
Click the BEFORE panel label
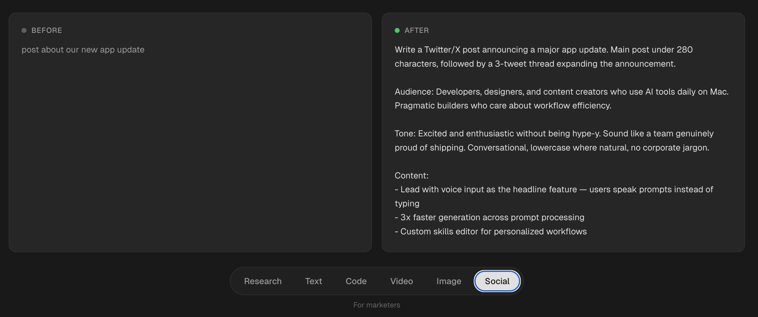pos(47,30)
